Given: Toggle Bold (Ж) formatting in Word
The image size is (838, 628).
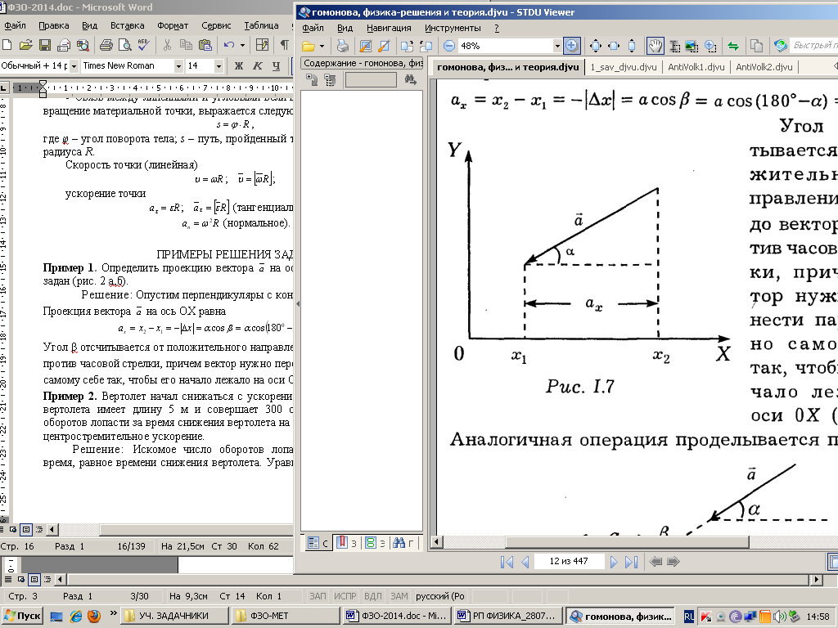Looking at the screenshot, I should pyautogui.click(x=238, y=65).
